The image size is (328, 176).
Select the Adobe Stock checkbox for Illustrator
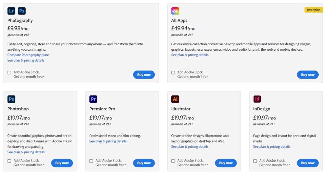point(173,161)
